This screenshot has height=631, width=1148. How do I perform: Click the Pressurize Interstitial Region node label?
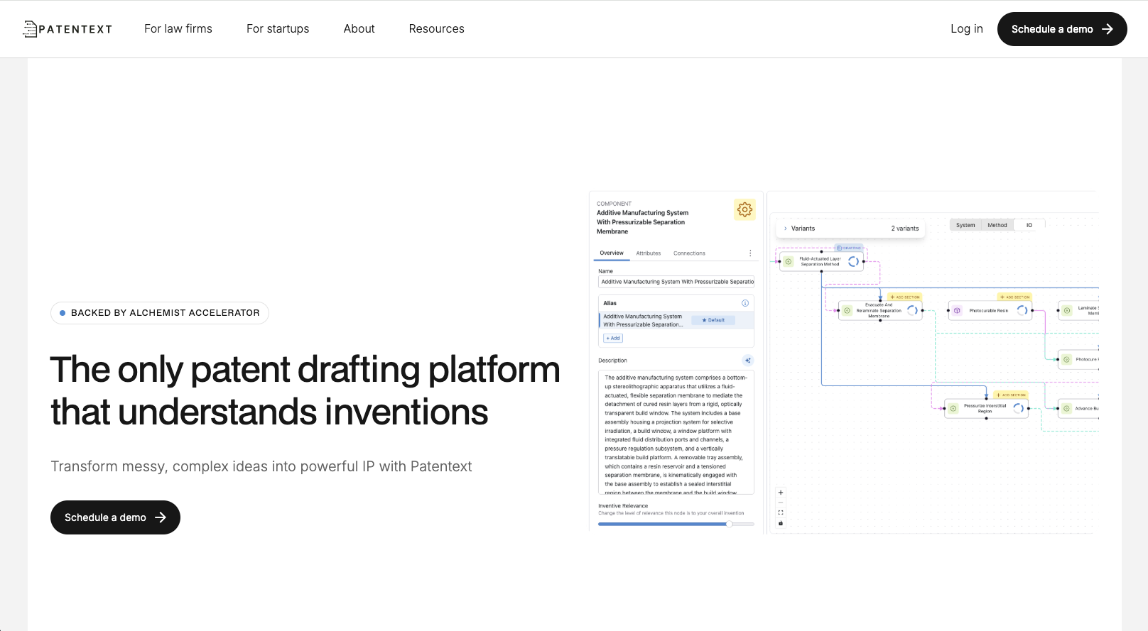coord(985,408)
